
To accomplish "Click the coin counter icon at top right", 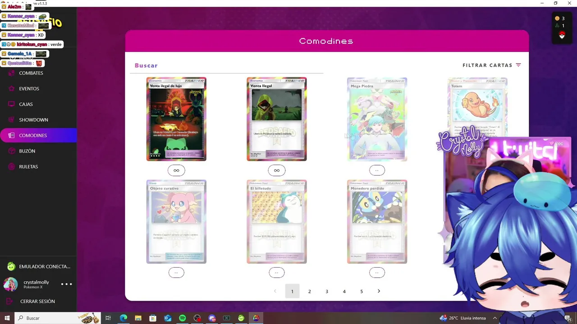I will coord(557,18).
